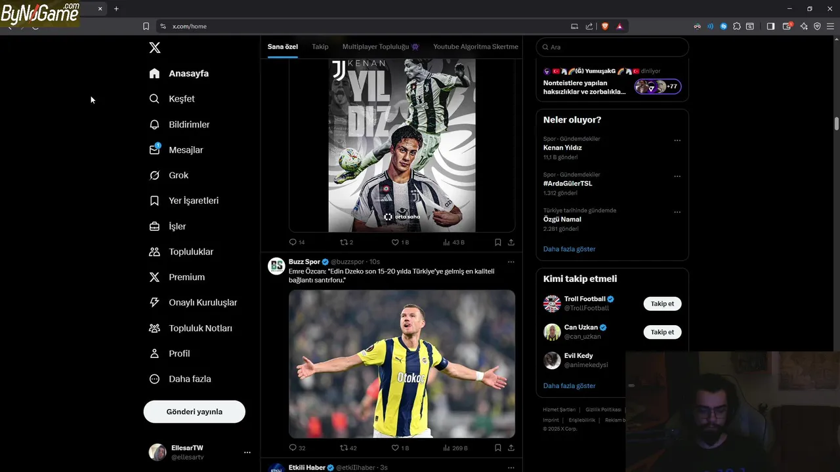Image resolution: width=840 pixels, height=472 pixels.
Task: Bookmark the Kenan Yıldız image post
Action: [498, 243]
